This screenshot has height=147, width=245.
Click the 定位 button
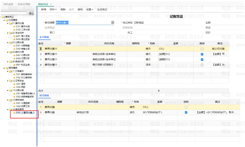(x=31, y=13)
